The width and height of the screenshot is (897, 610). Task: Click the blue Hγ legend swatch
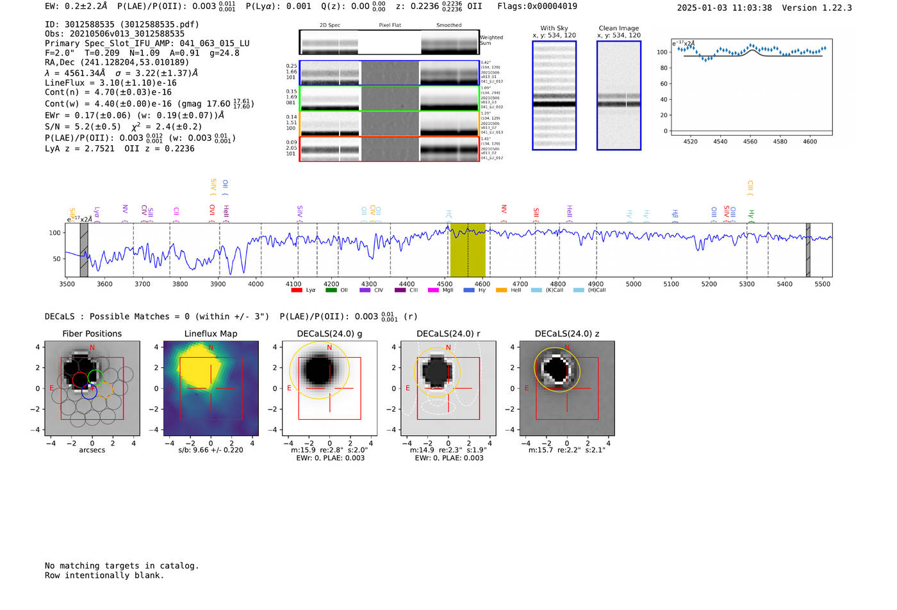coord(468,290)
